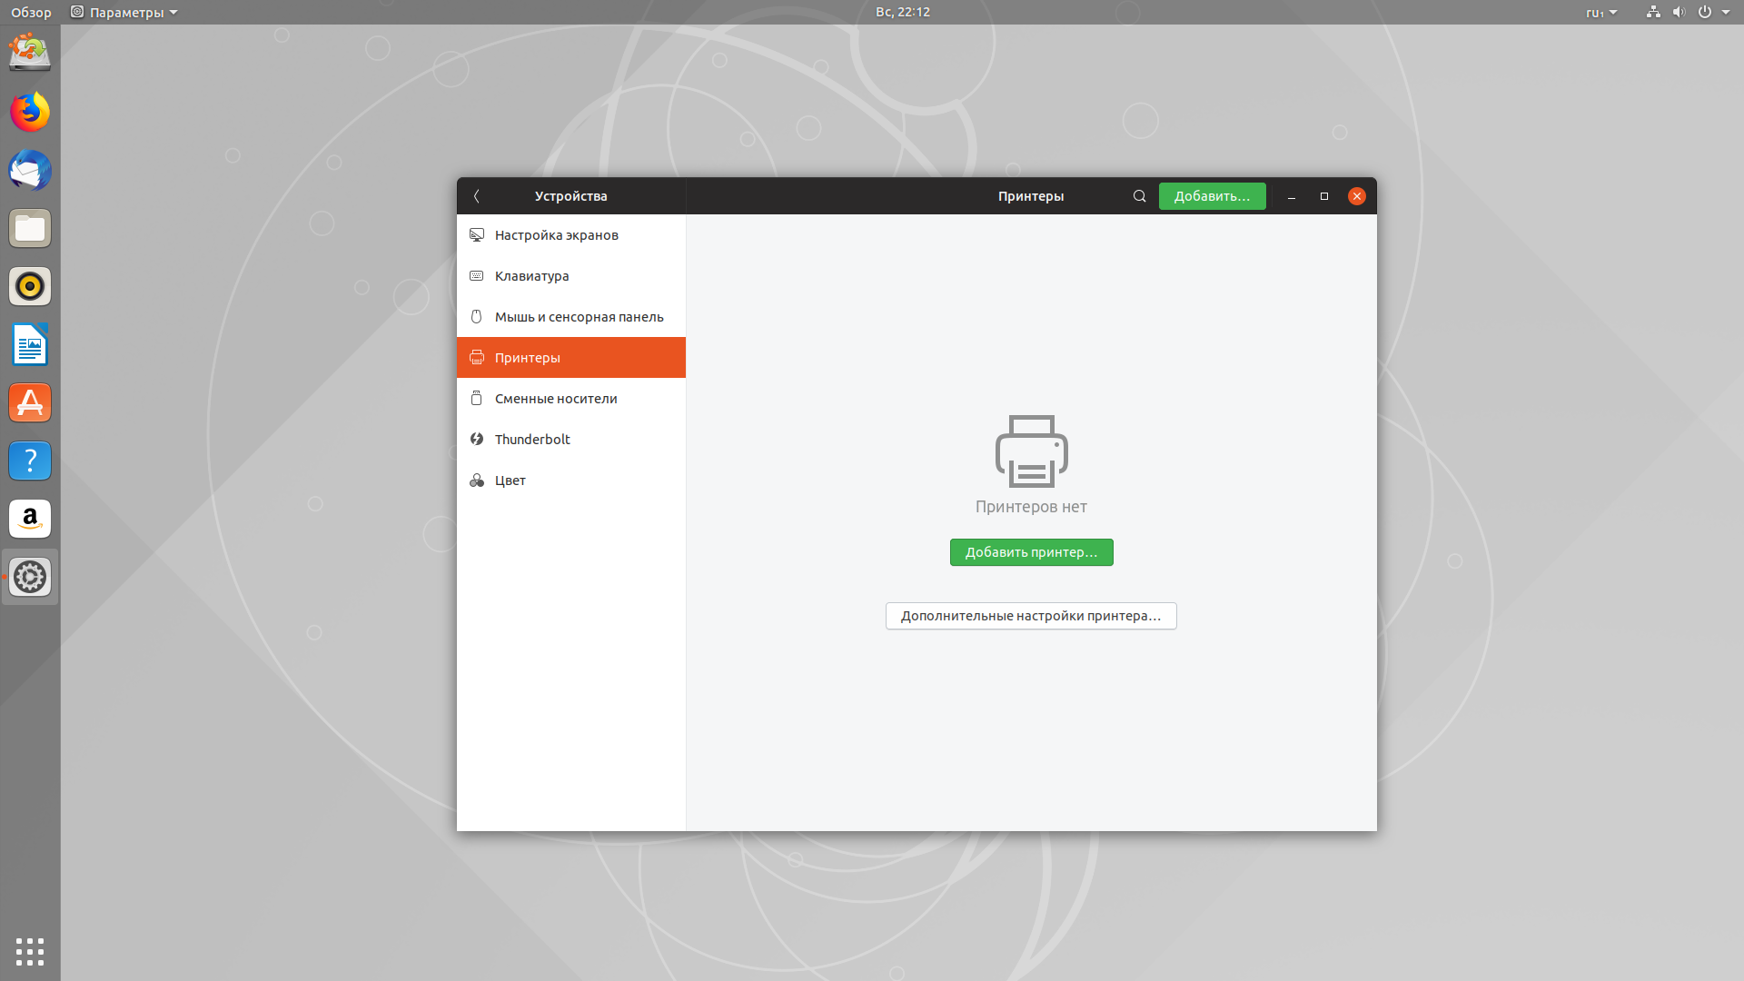Expand the system status menu arrow
The image size is (1744, 981).
click(x=1726, y=13)
